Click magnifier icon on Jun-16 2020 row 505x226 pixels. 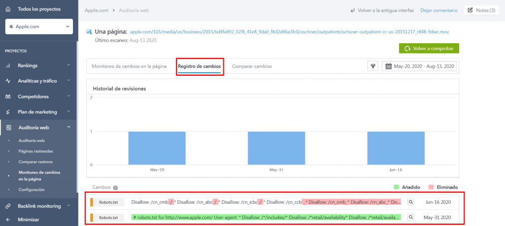[x=411, y=202]
